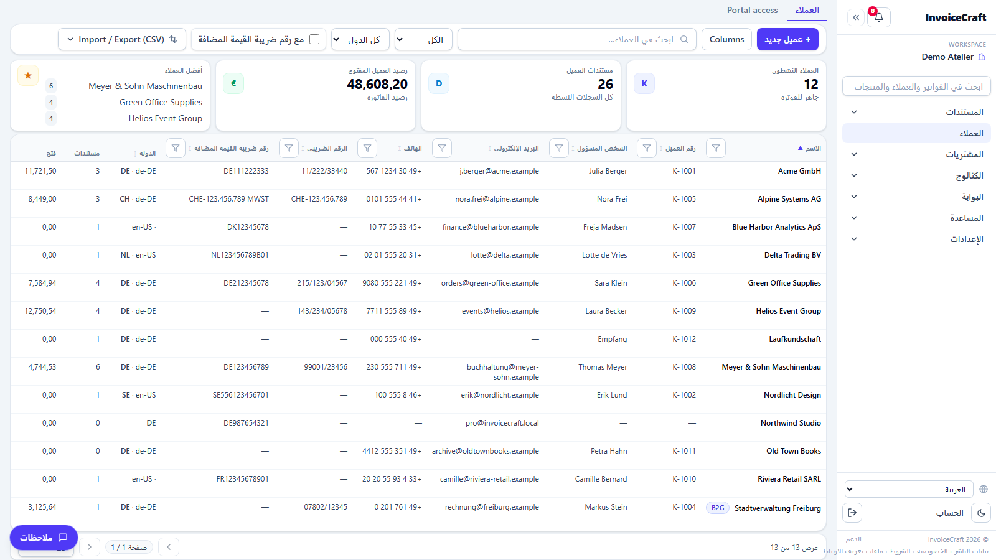Viewport: 996px width, 560px height.
Task: Open the filter for the الرقم الضريبي column
Action: 289,148
